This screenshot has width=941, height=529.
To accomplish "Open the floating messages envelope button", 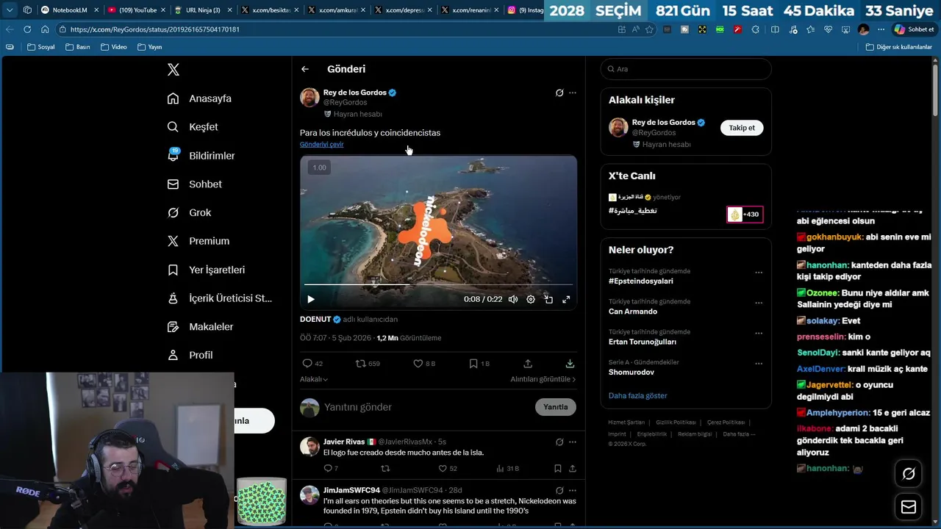I will click(x=909, y=508).
